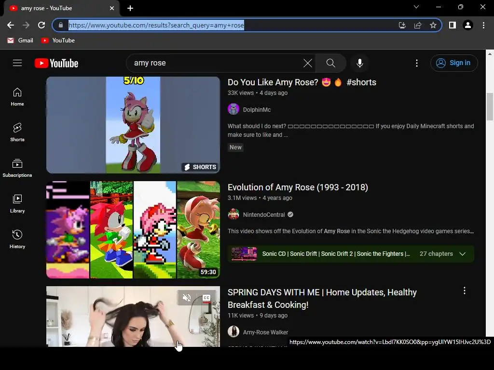Visit the DolphinMc channel name

[x=257, y=110]
